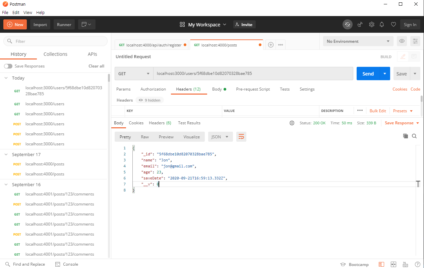This screenshot has width=424, height=268.
Task: Click the New button
Action: pyautogui.click(x=15, y=24)
